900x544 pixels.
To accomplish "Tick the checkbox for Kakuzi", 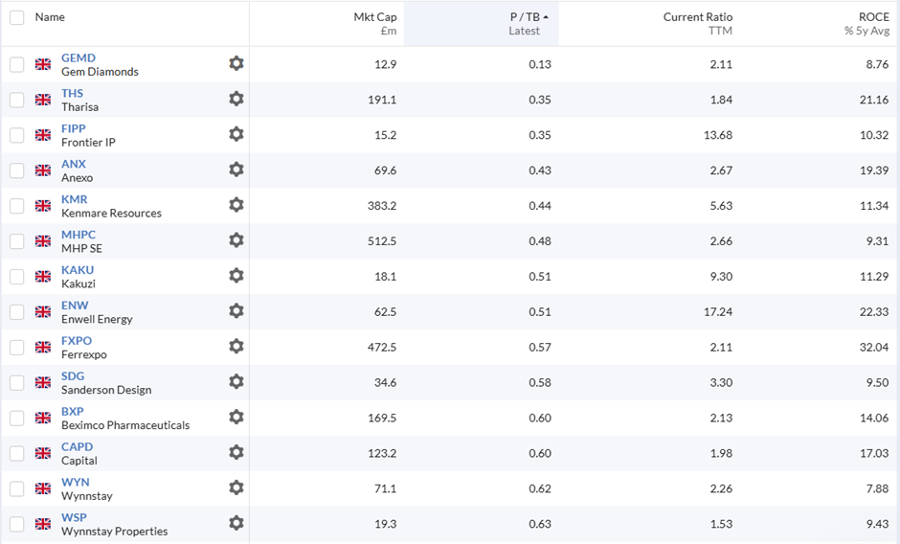I will click(x=17, y=276).
